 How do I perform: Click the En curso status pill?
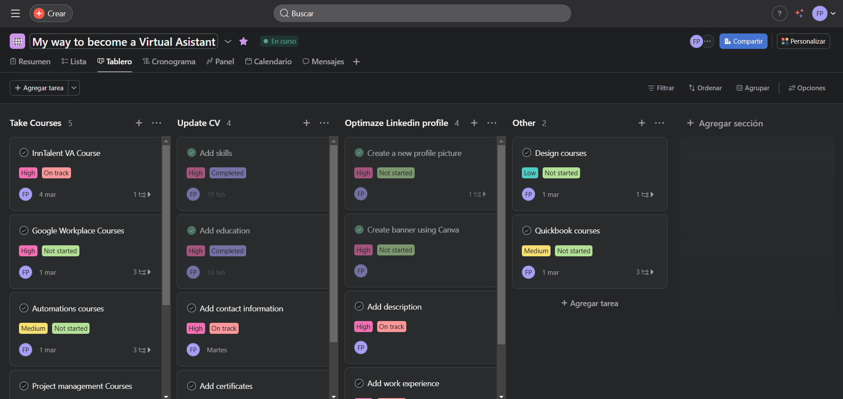279,41
